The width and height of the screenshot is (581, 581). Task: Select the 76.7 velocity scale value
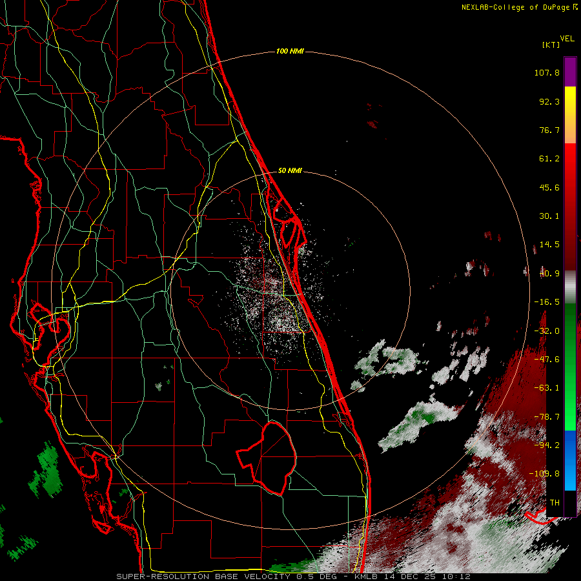[549, 130]
